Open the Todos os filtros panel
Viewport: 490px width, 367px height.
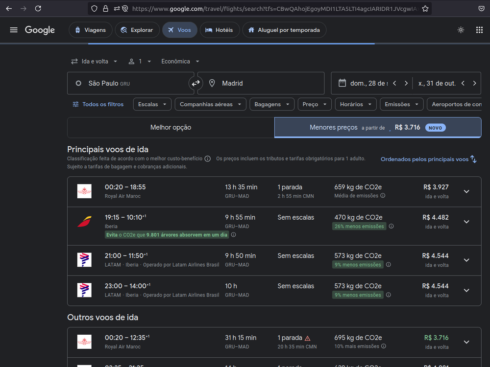tap(98, 104)
